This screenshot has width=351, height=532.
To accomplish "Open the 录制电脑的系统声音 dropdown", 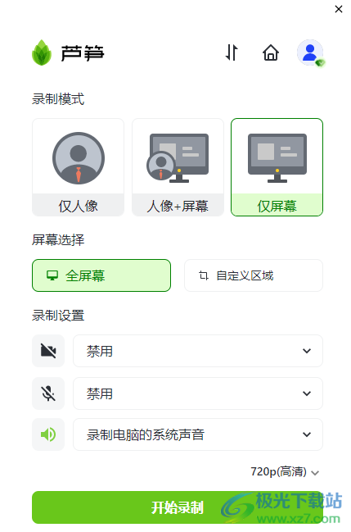I will (198, 434).
